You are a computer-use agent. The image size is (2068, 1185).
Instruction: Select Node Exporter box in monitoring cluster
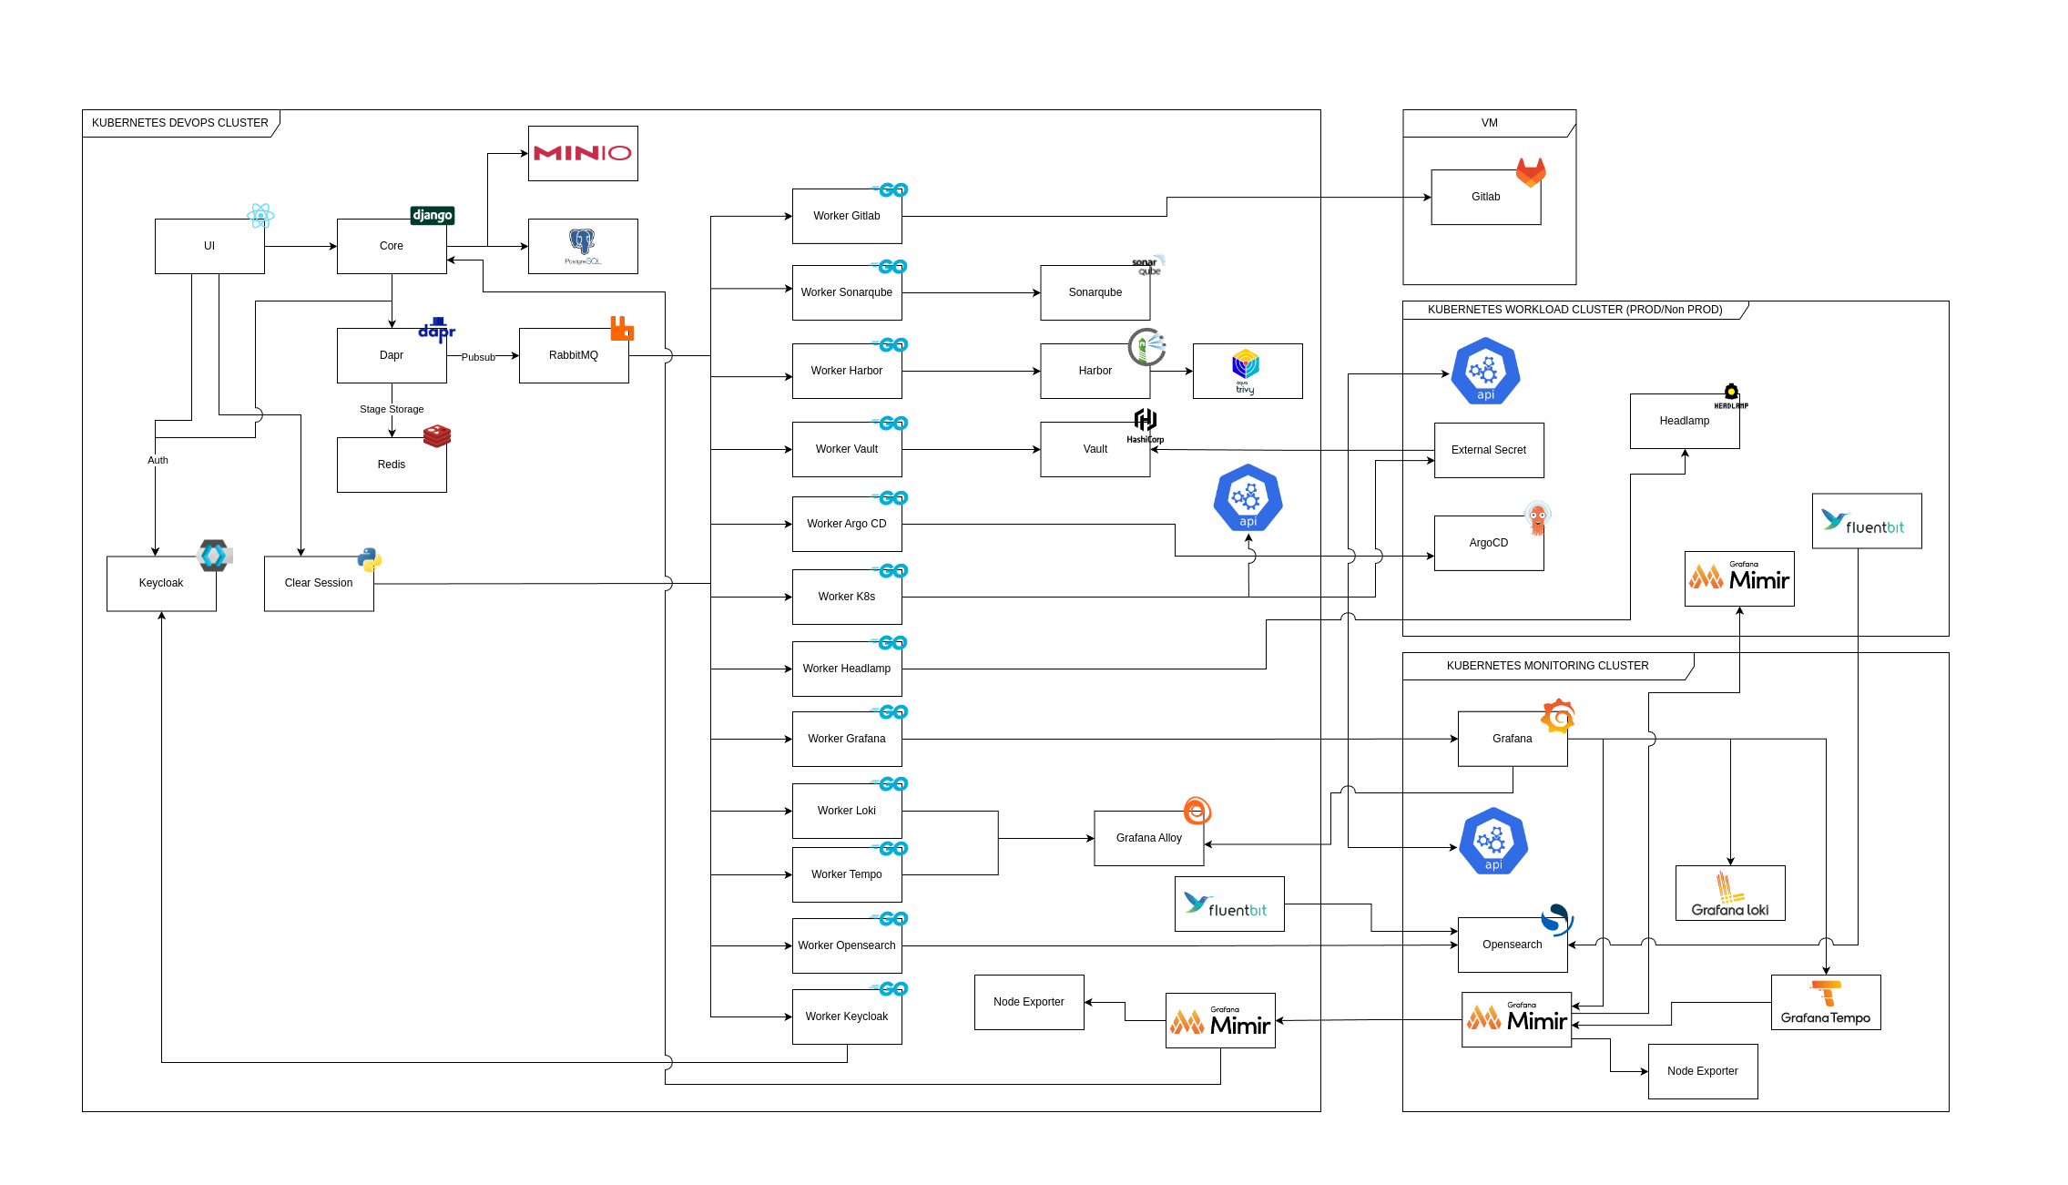1703,1071
